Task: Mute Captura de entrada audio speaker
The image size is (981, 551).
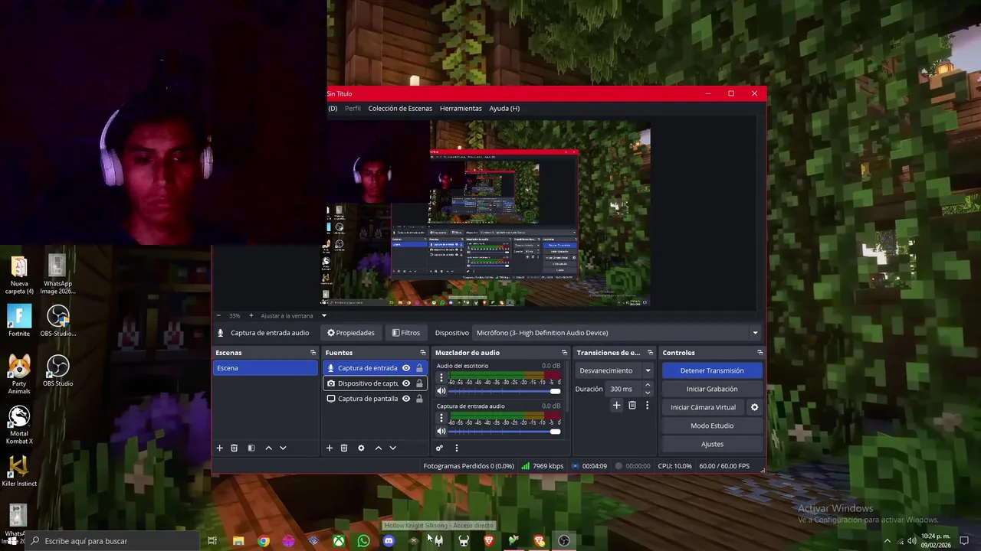Action: pos(441,431)
